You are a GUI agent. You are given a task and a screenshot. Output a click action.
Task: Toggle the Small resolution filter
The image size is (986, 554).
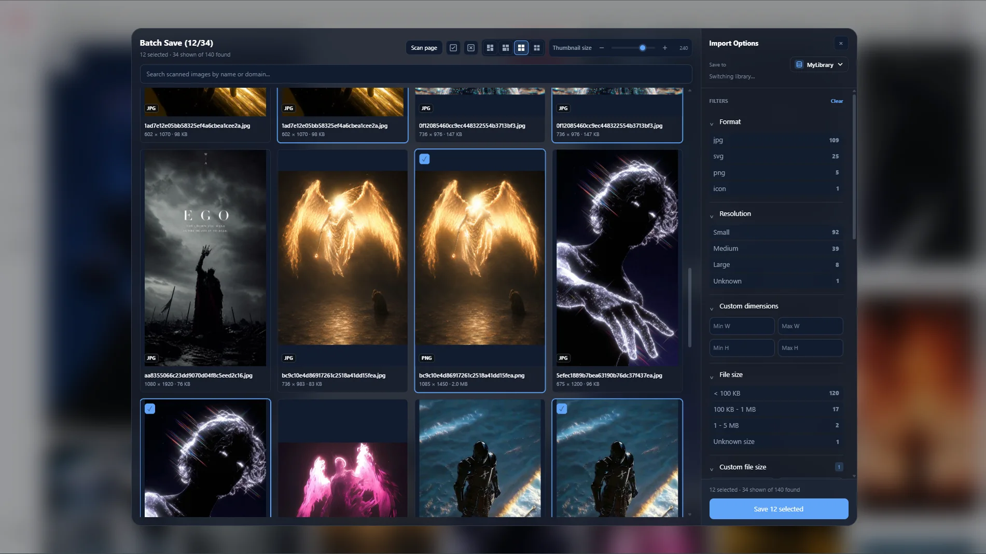776,232
